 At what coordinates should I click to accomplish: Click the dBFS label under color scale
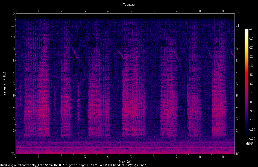click(249, 143)
